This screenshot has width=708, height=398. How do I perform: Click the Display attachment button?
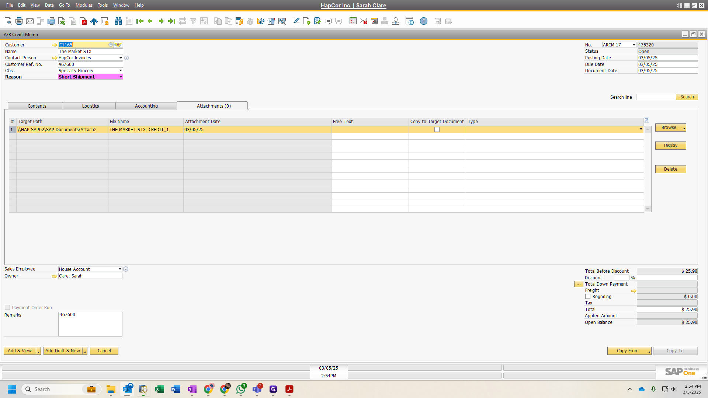670,146
